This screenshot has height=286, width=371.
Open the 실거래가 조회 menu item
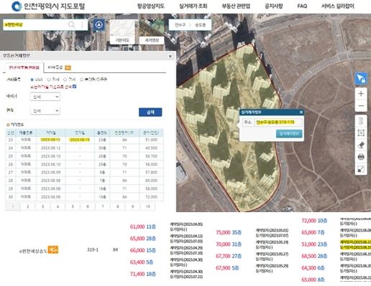pyautogui.click(x=193, y=6)
